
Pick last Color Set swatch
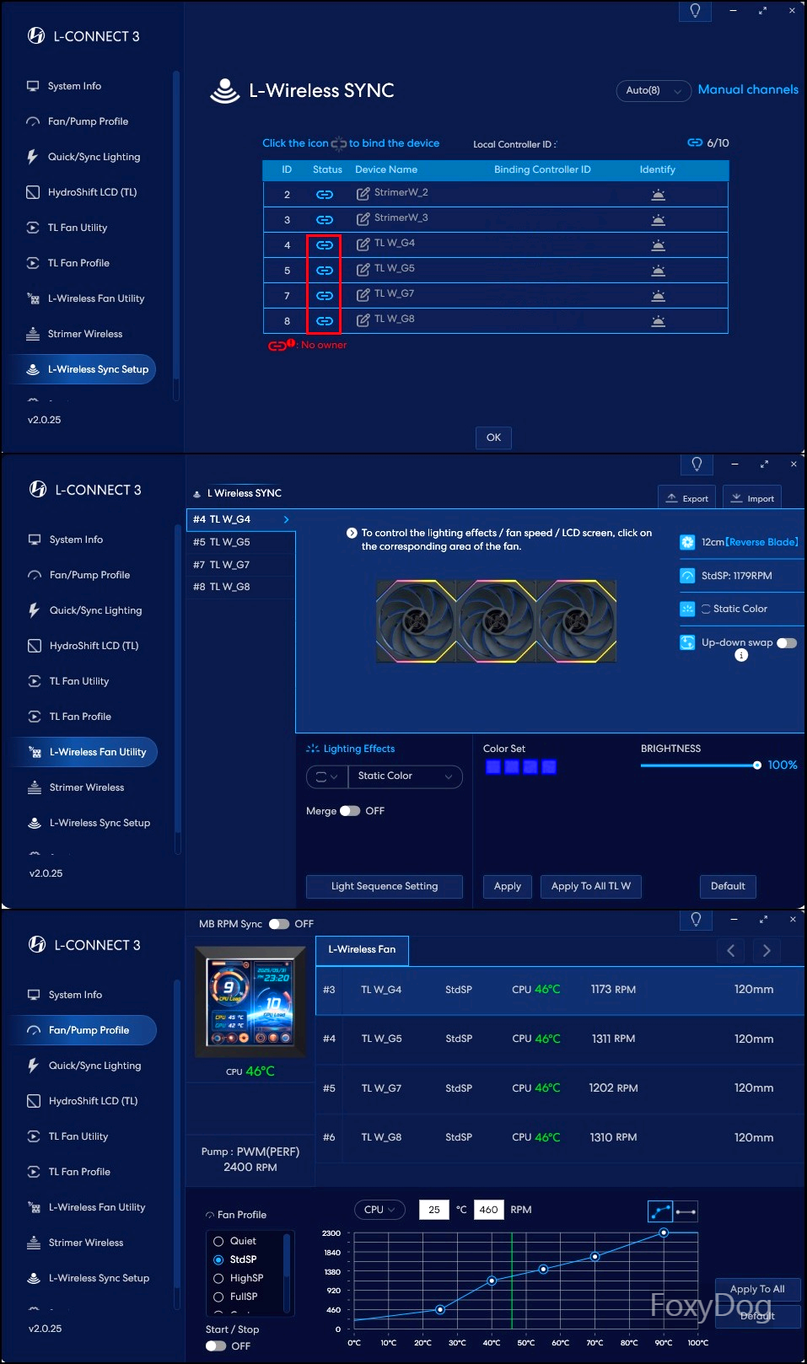tap(549, 766)
